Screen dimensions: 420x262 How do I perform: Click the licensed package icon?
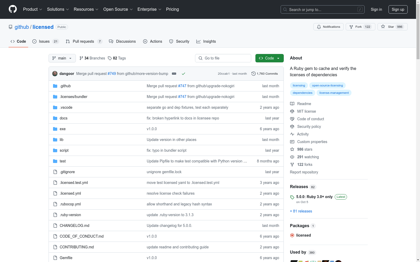pyautogui.click(x=292, y=235)
